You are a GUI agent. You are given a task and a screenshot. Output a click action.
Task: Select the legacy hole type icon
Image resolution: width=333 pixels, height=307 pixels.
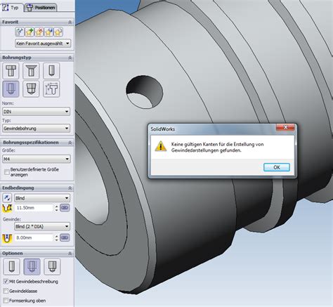(x=51, y=89)
